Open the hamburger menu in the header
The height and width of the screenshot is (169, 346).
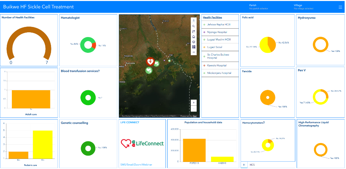[340, 7]
